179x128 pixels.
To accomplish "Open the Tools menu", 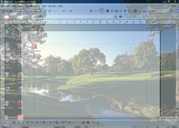I will 44,6.
